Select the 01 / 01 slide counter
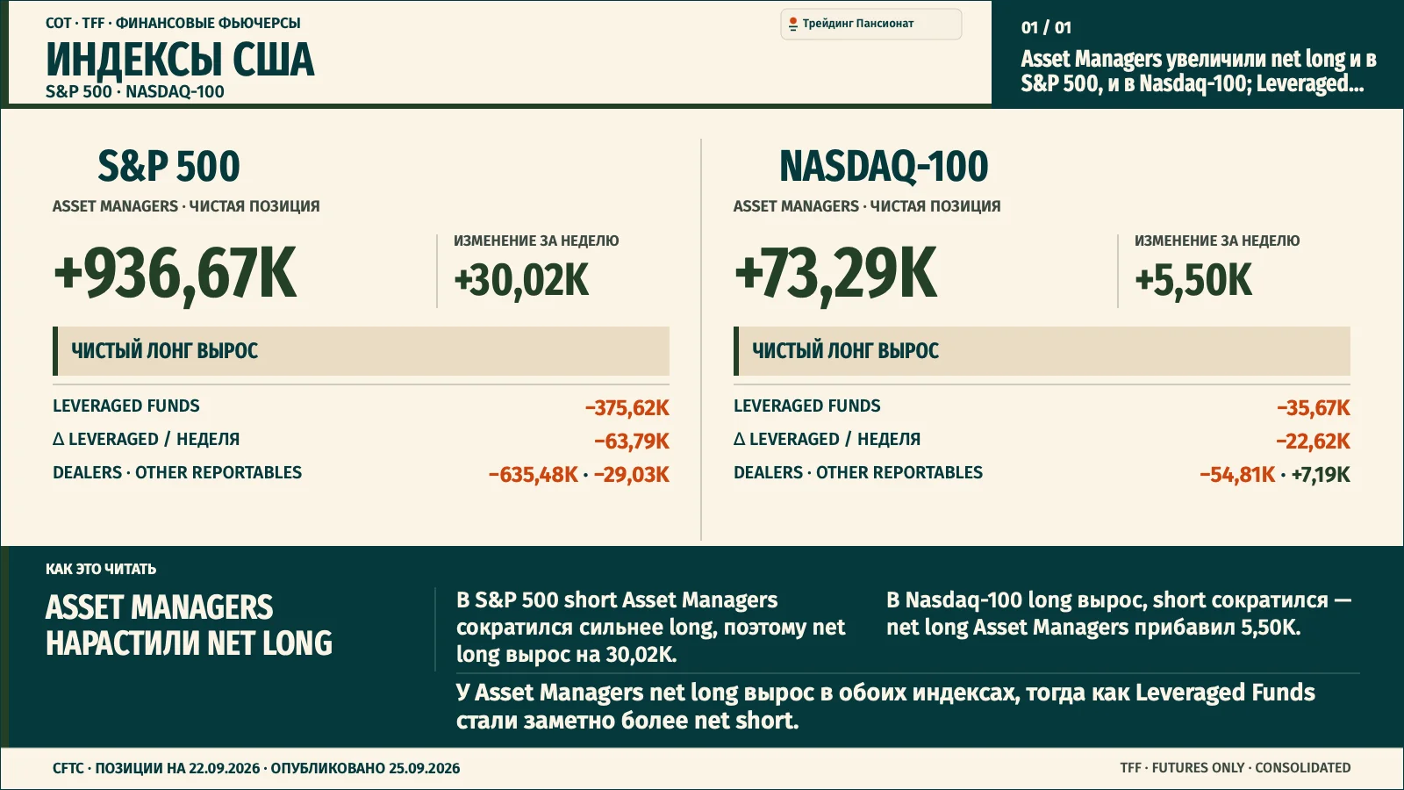The height and width of the screenshot is (790, 1404). [1046, 27]
